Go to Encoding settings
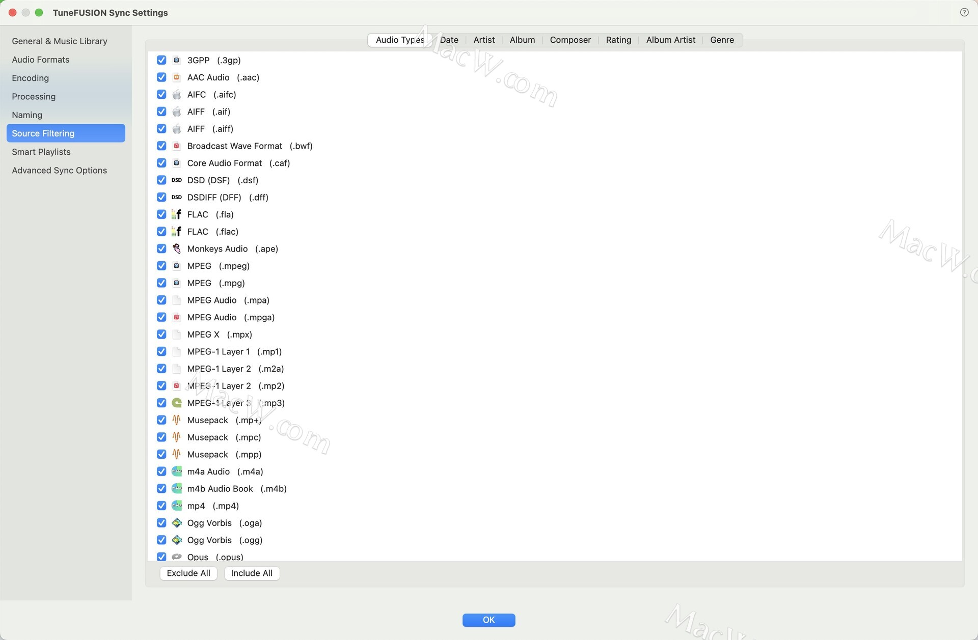The image size is (978, 640). [66, 78]
